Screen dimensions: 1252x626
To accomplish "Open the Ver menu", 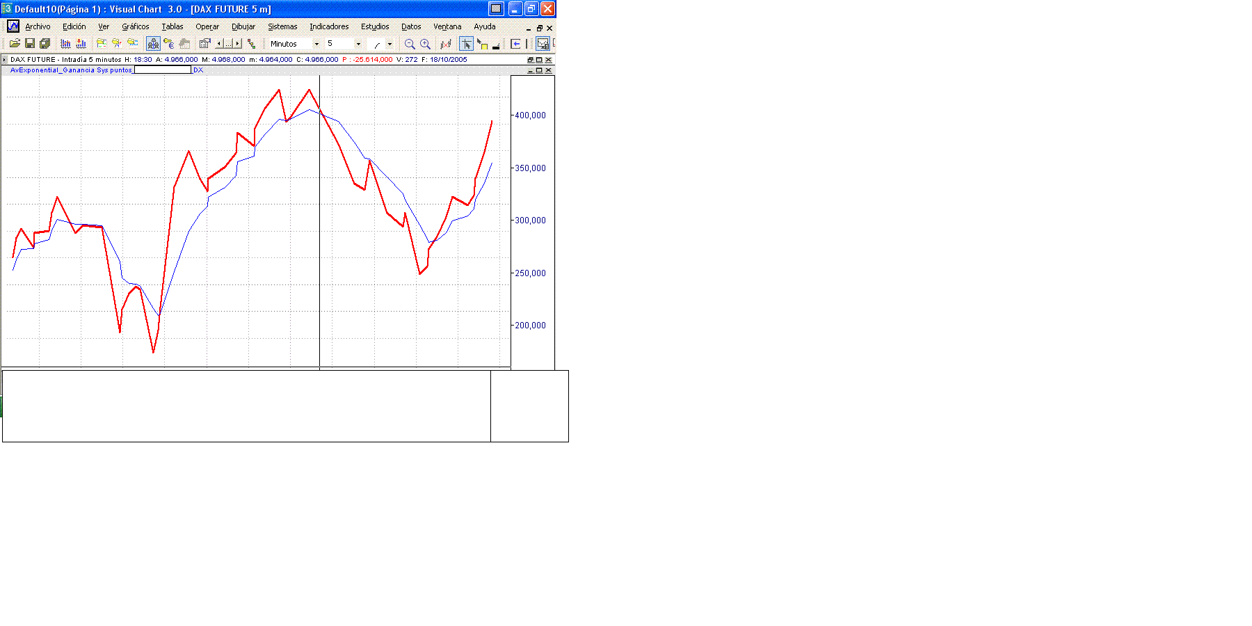I will (x=104, y=26).
